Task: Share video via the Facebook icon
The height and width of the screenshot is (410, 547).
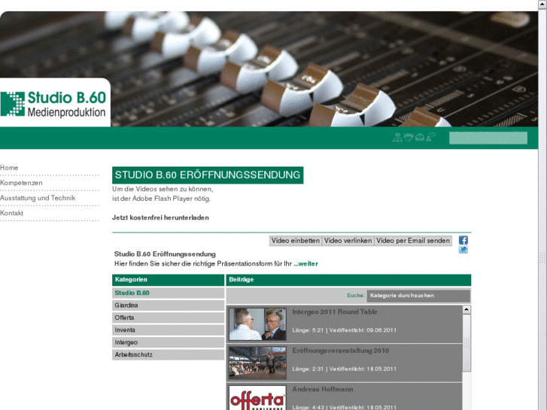Action: [x=463, y=240]
